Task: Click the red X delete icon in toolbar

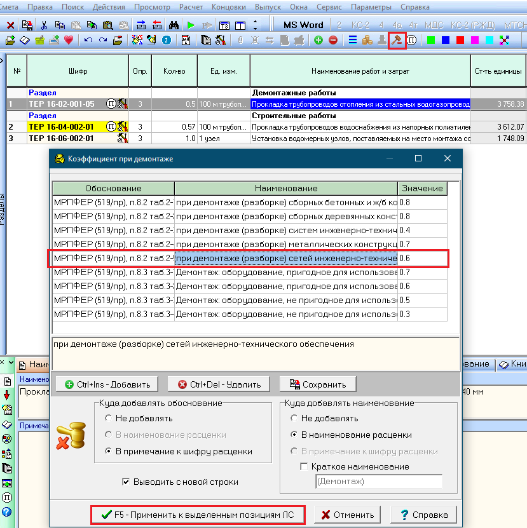Action: [10, 25]
